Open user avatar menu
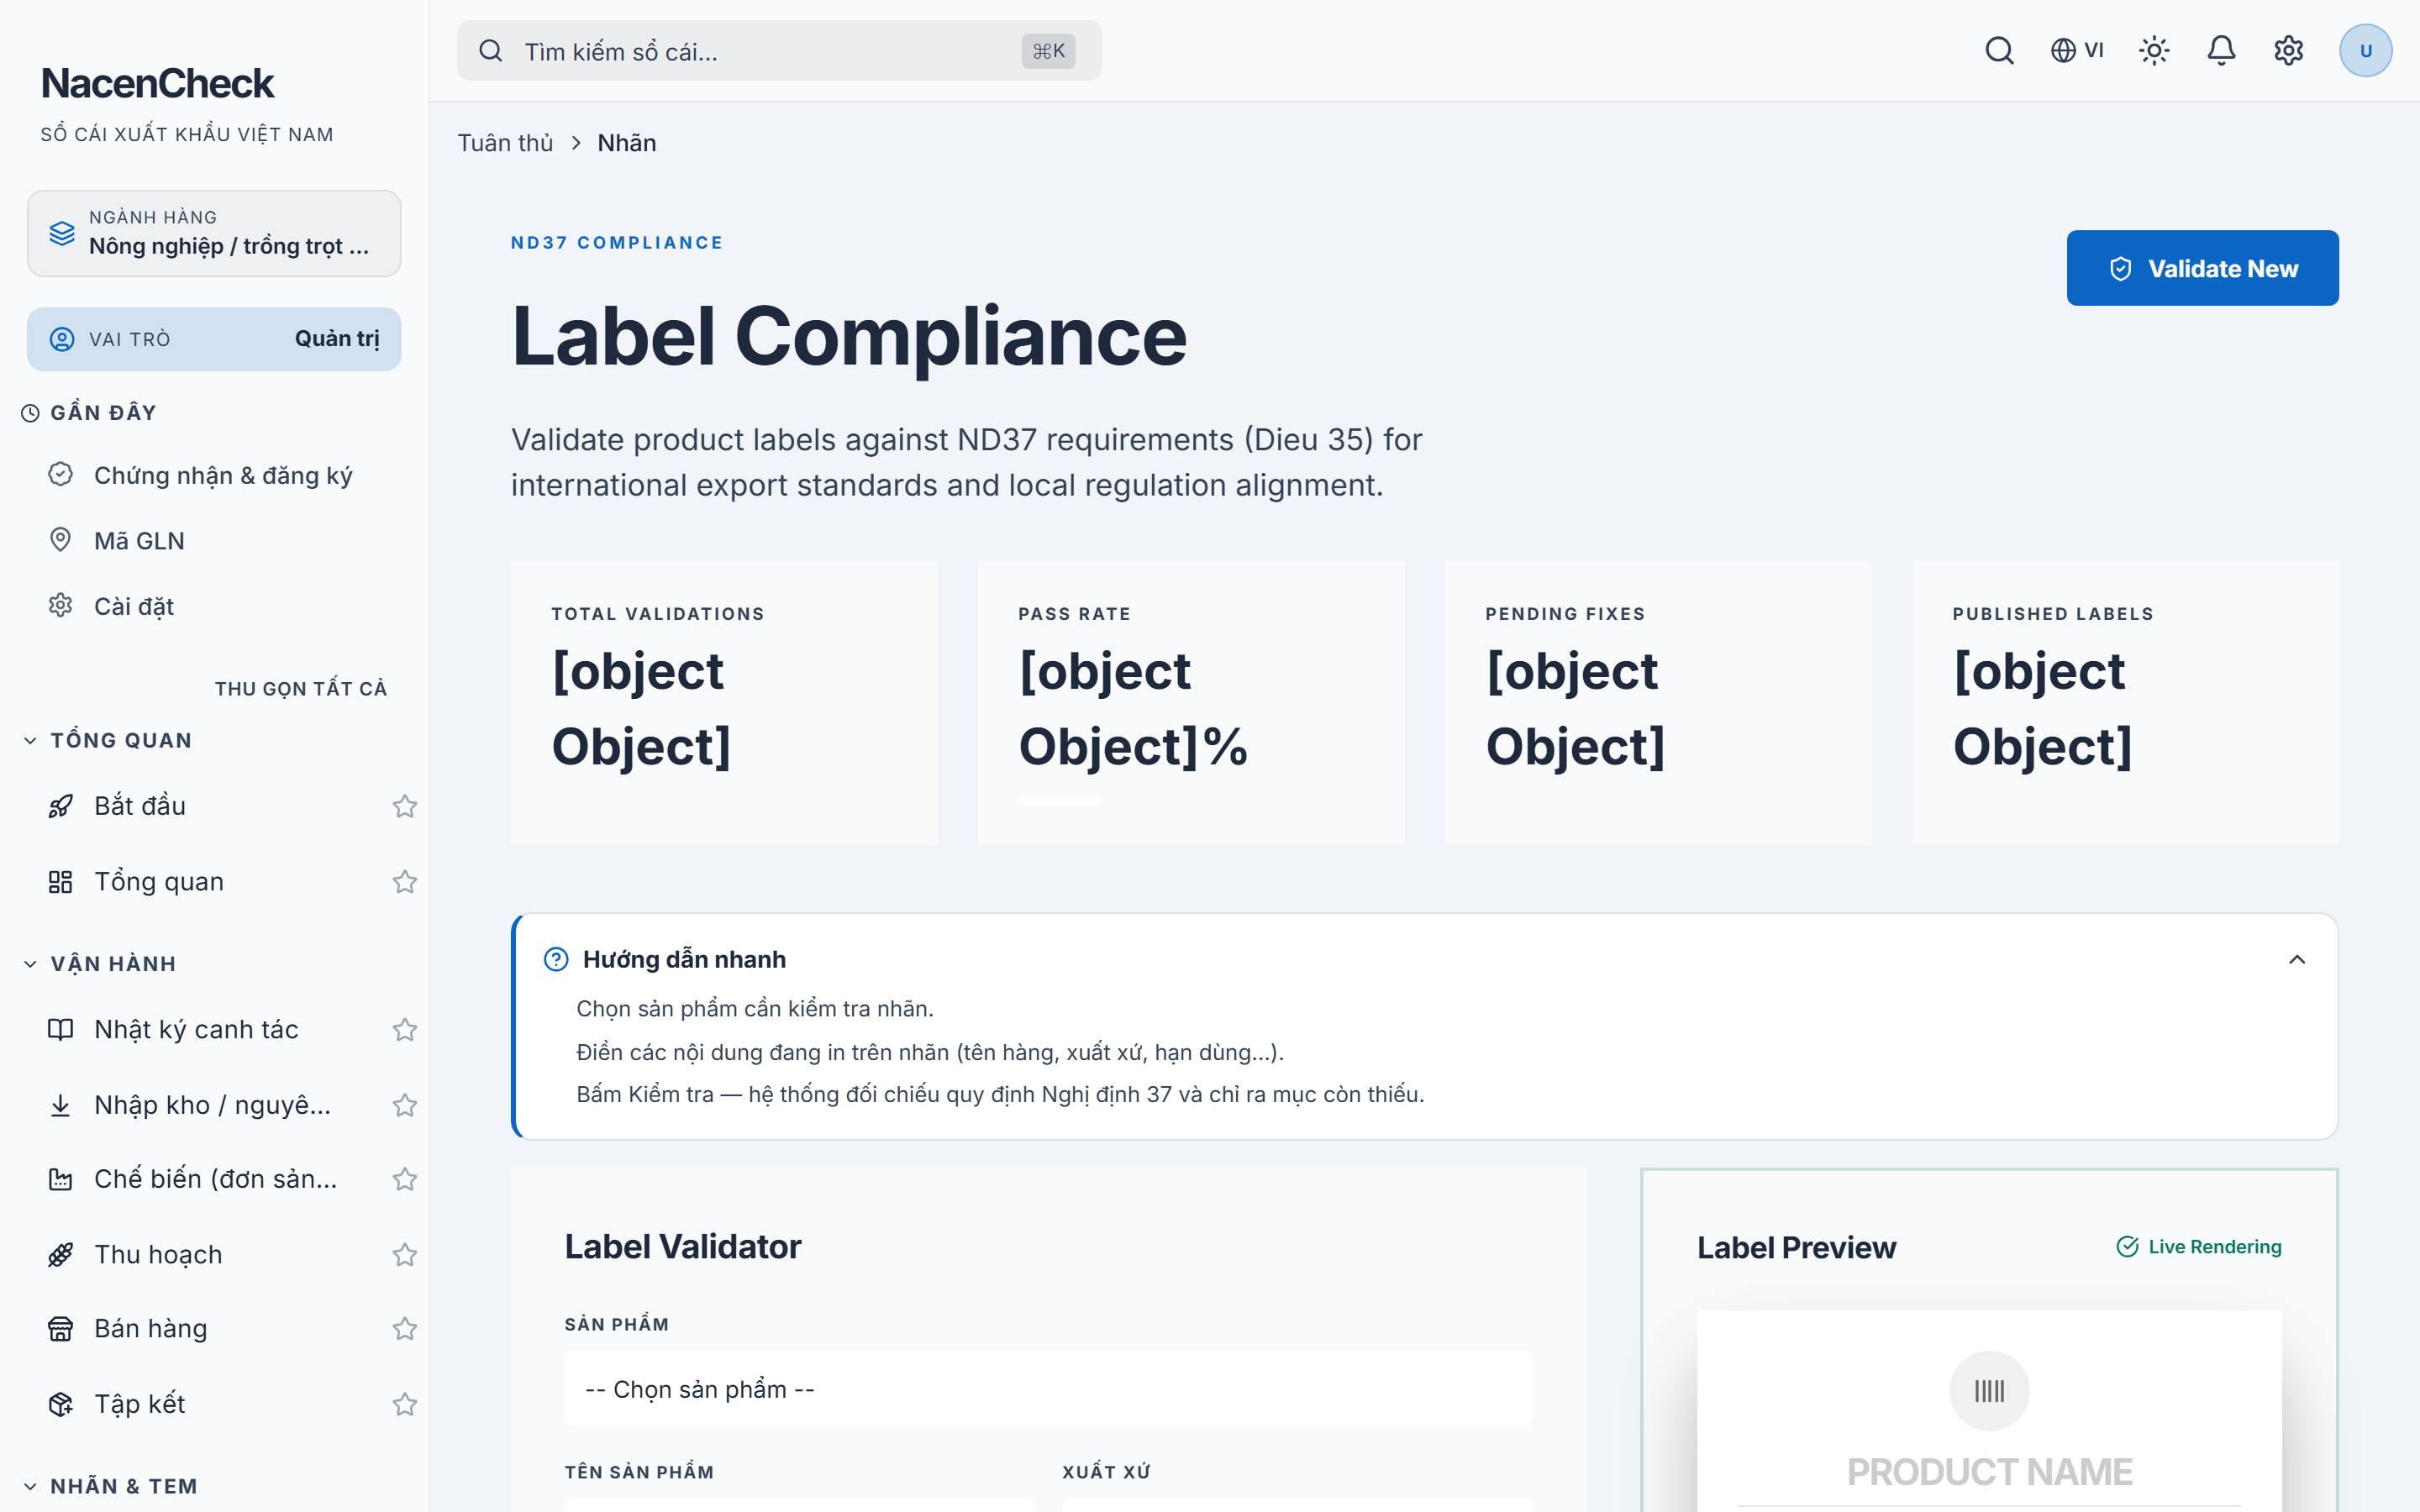 coord(2365,51)
